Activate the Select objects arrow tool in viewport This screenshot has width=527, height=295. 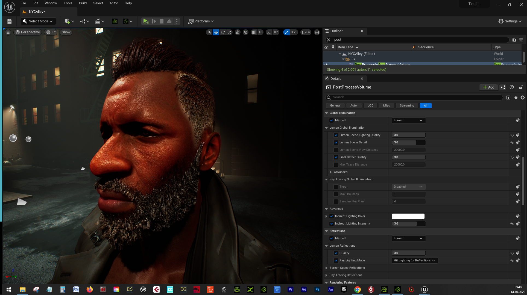click(x=209, y=32)
